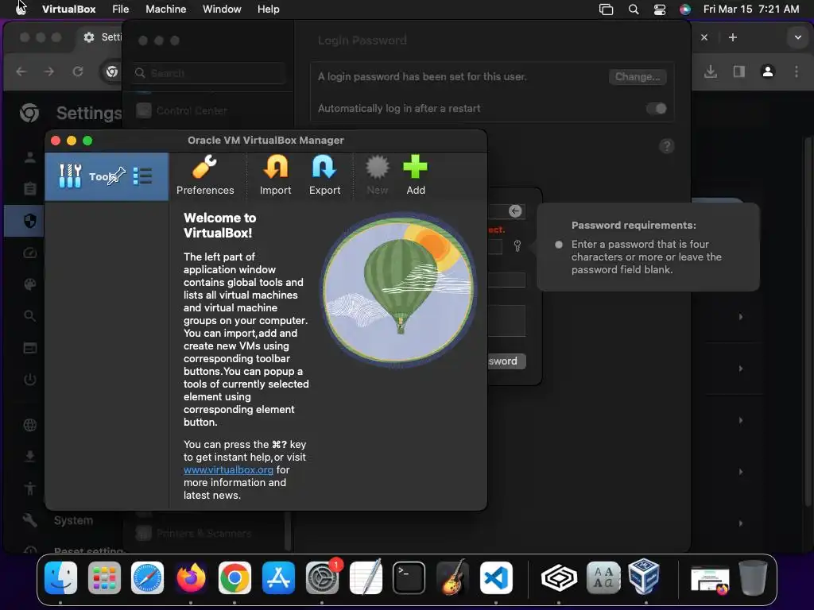Viewport: 814px width, 610px height.
Task: Select the Tools item in VirtualBox sidebar
Action: coord(107,176)
